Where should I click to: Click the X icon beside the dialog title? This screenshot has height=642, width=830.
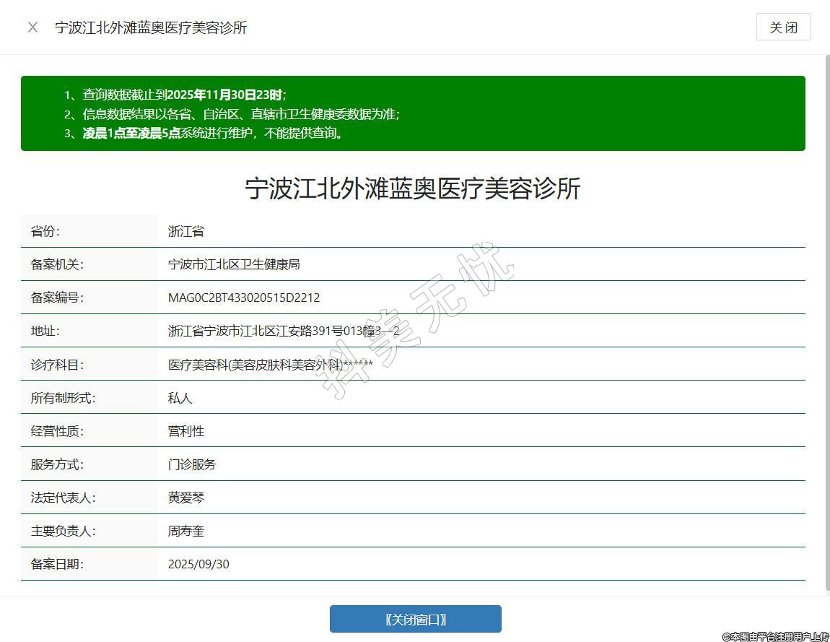click(x=32, y=27)
